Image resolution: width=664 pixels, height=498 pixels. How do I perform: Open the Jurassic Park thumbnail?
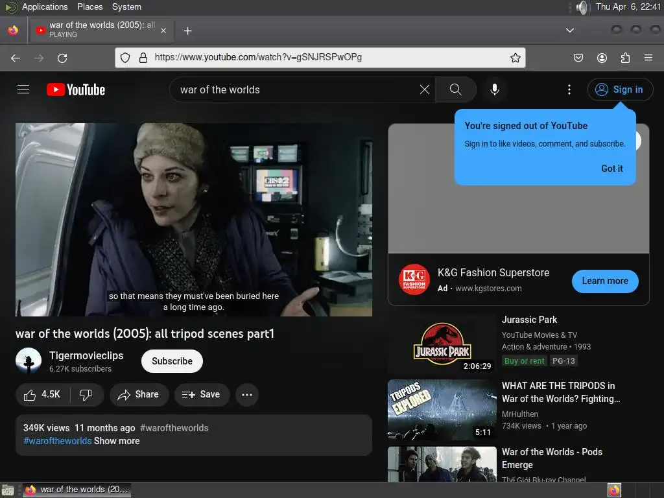442,343
